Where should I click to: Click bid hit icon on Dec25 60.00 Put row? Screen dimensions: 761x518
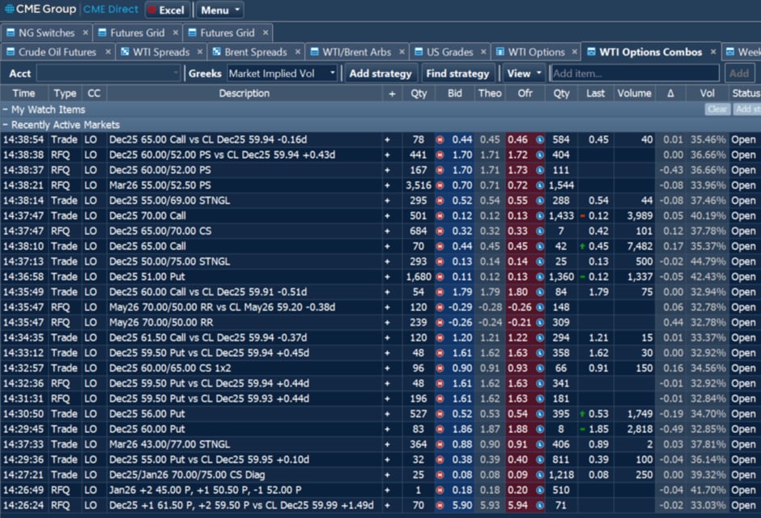click(440, 429)
